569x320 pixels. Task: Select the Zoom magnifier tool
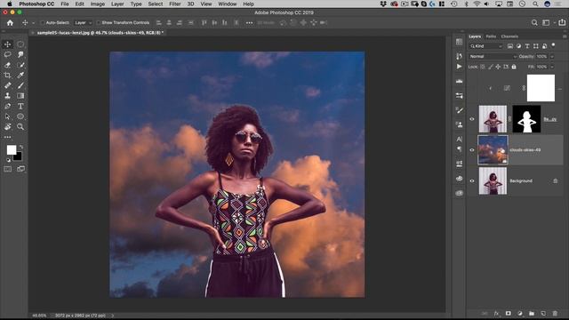[x=20, y=126]
